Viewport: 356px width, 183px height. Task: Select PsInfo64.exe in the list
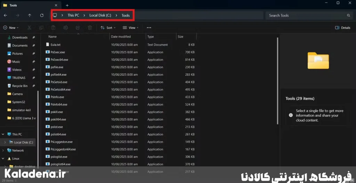59,105
